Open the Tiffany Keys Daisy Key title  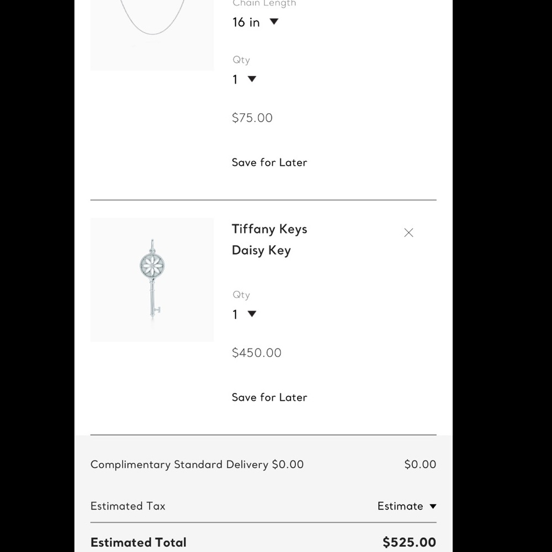[x=269, y=240]
